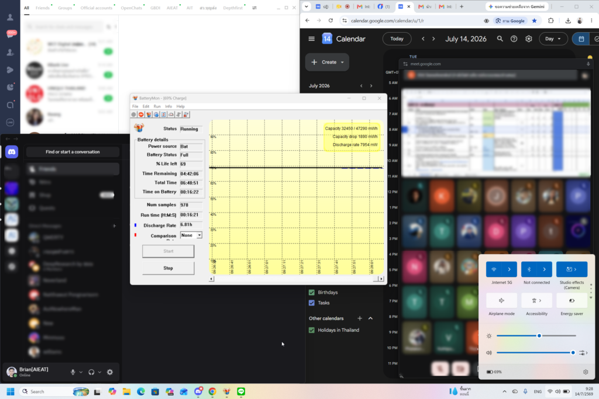599x399 pixels.
Task: Bookmark this page with the star icon
Action: coord(535,20)
